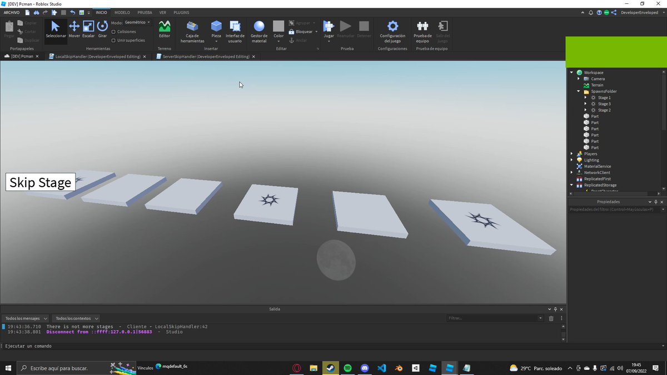Select Terrain in the explorer
The image size is (667, 375).
(x=597, y=85)
